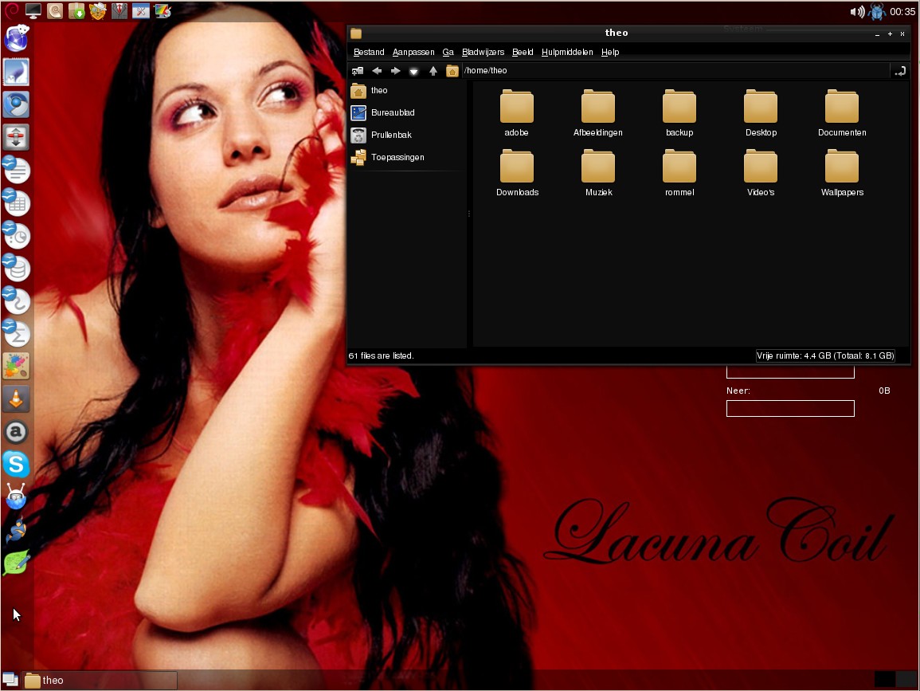Open the wrench and screwdriver settings icon

pyautogui.click(x=141, y=10)
